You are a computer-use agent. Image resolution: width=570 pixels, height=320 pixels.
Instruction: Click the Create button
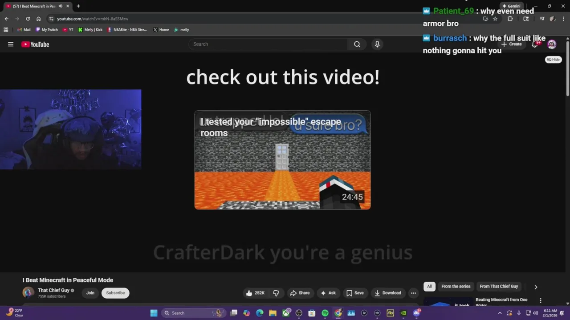point(511,44)
